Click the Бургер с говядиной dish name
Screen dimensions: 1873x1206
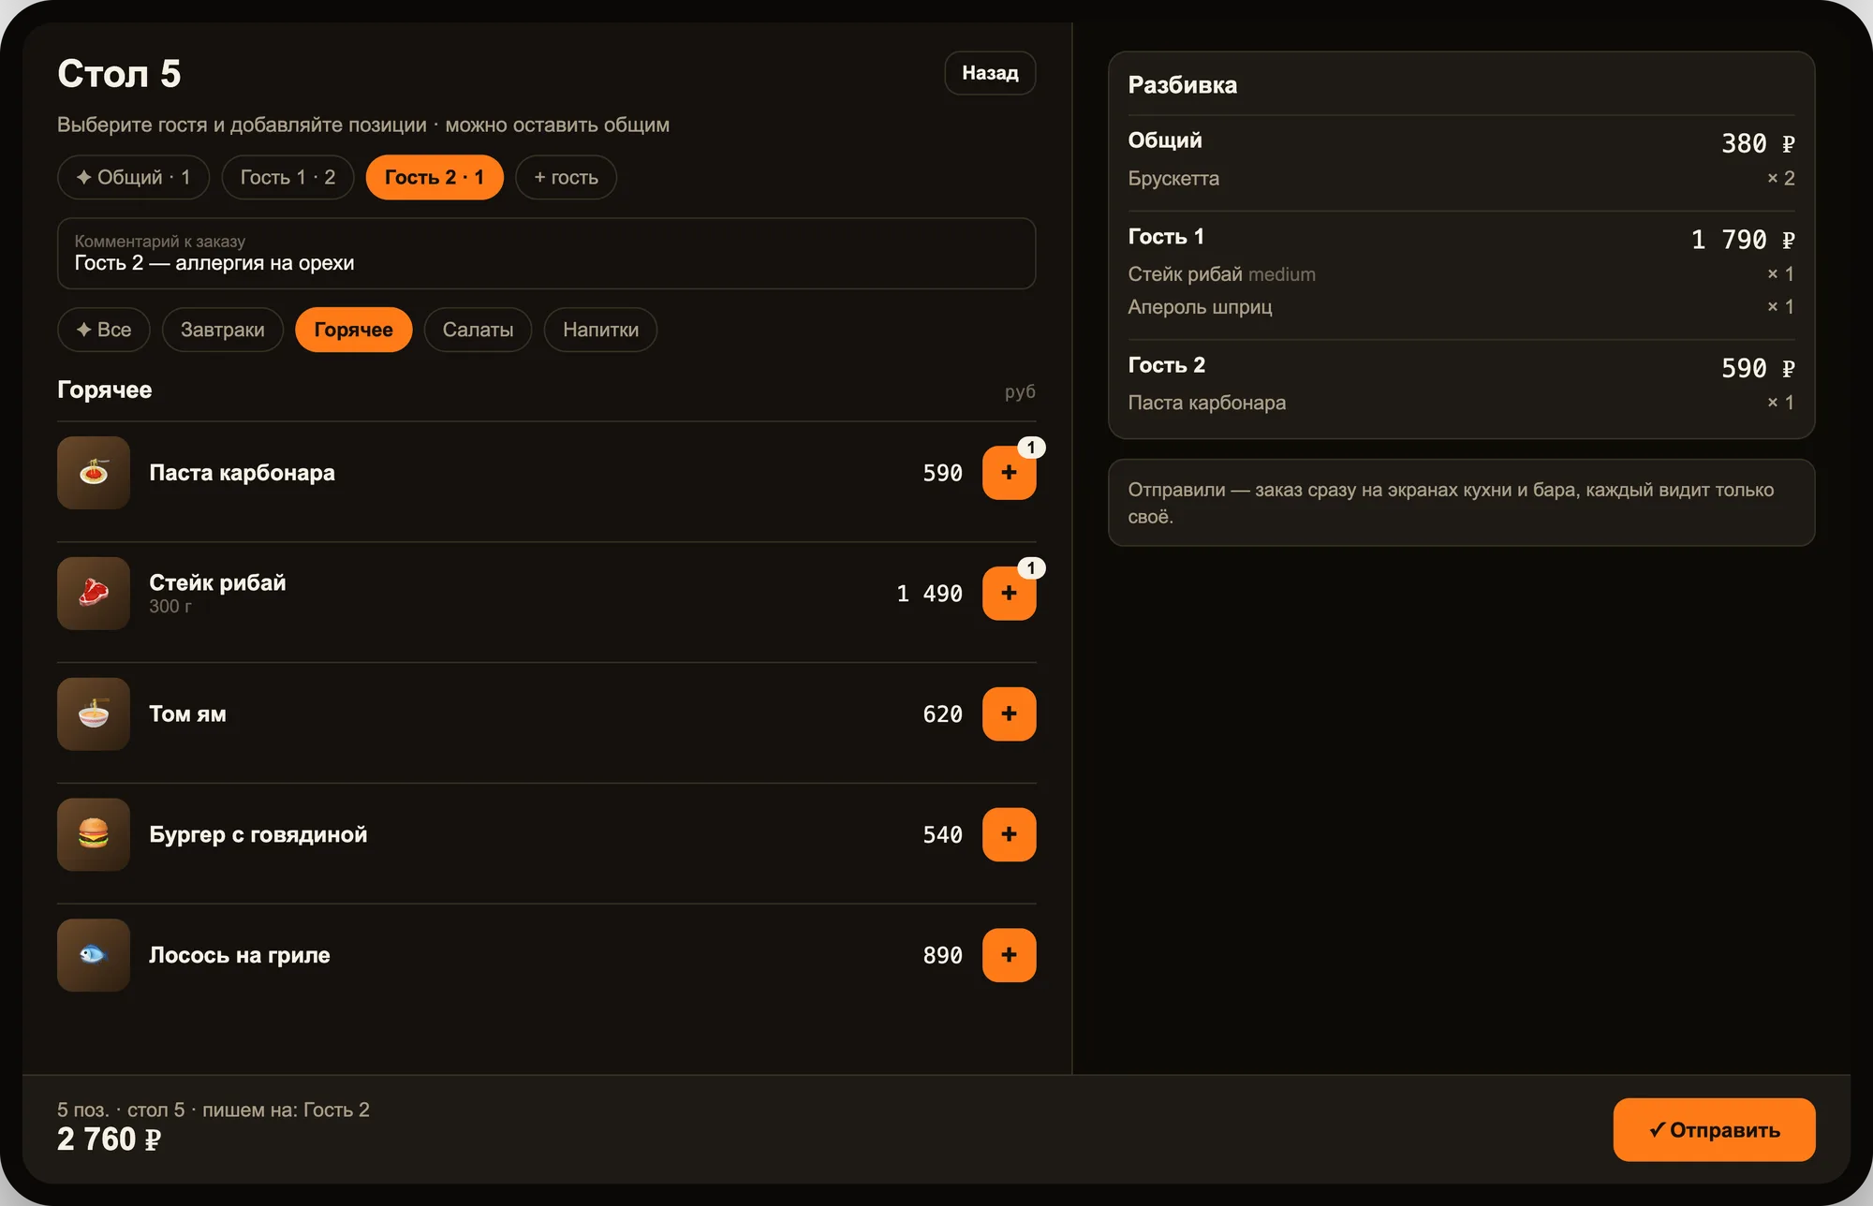[x=258, y=834]
